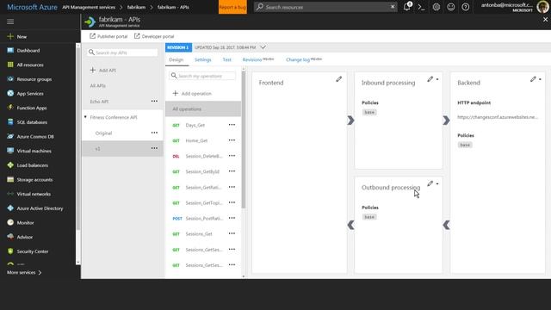The width and height of the screenshot is (551, 310).
Task: Open the help question mark icon
Action: click(x=465, y=7)
